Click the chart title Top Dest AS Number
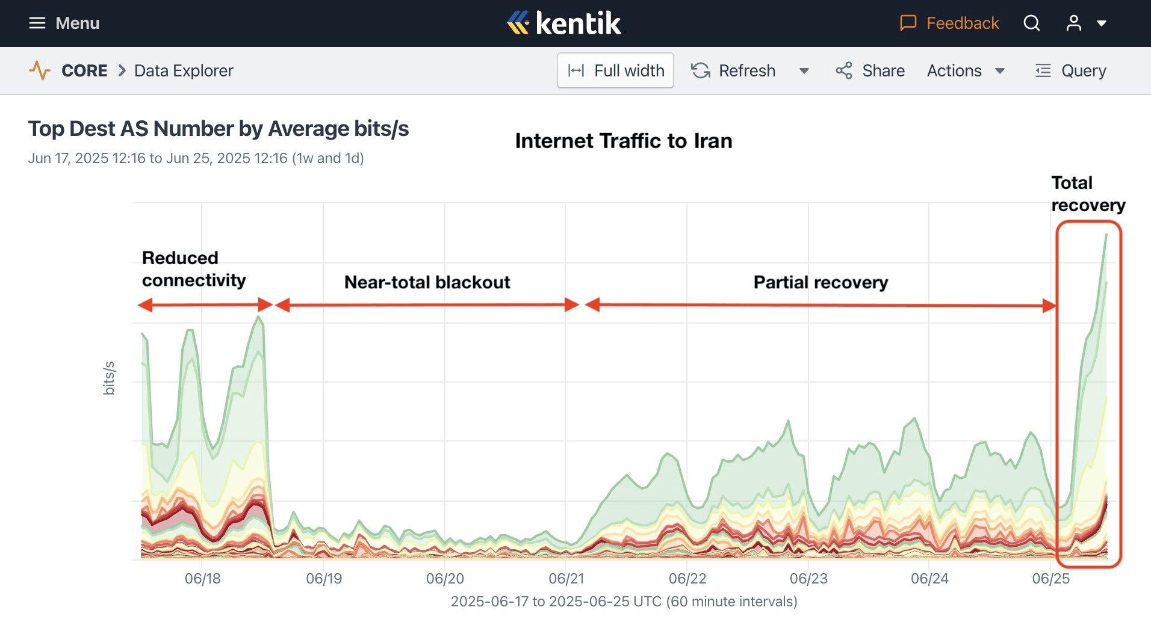The height and width of the screenshot is (628, 1151). [218, 129]
